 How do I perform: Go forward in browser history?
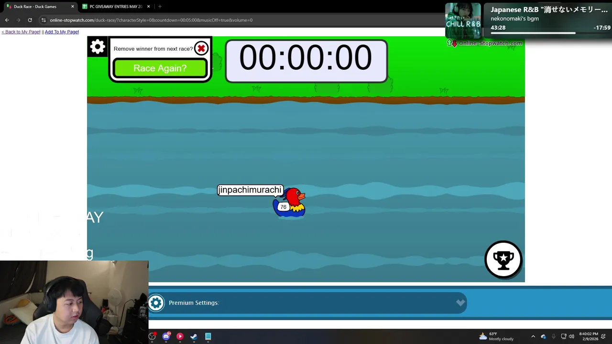click(x=18, y=20)
